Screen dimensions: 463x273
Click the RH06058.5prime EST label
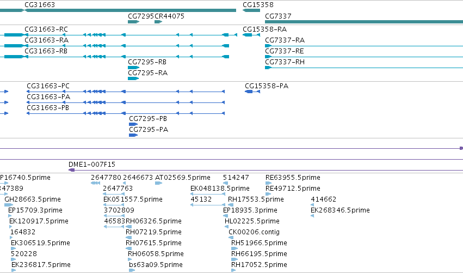[156, 254]
